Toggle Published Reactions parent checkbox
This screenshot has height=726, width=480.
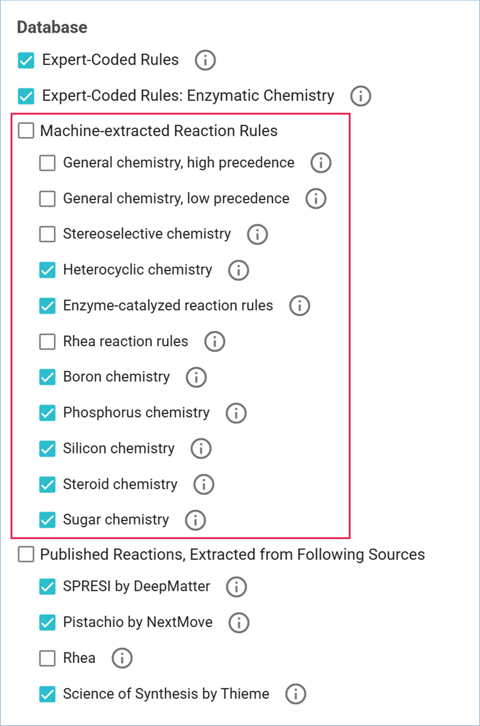[26, 554]
